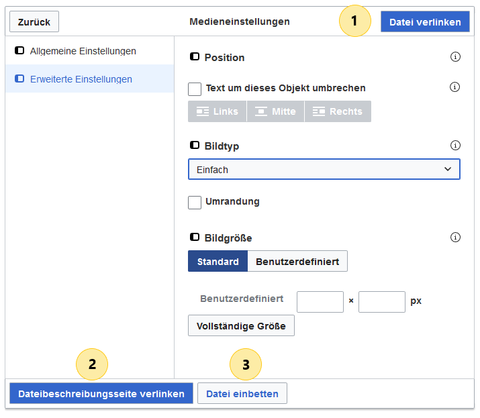480x418 pixels.
Task: Click the Medieneinstellungen dialog title
Action: (x=240, y=21)
